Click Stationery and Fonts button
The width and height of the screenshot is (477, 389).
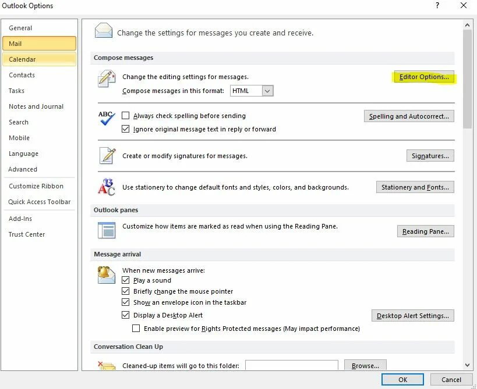(x=415, y=187)
